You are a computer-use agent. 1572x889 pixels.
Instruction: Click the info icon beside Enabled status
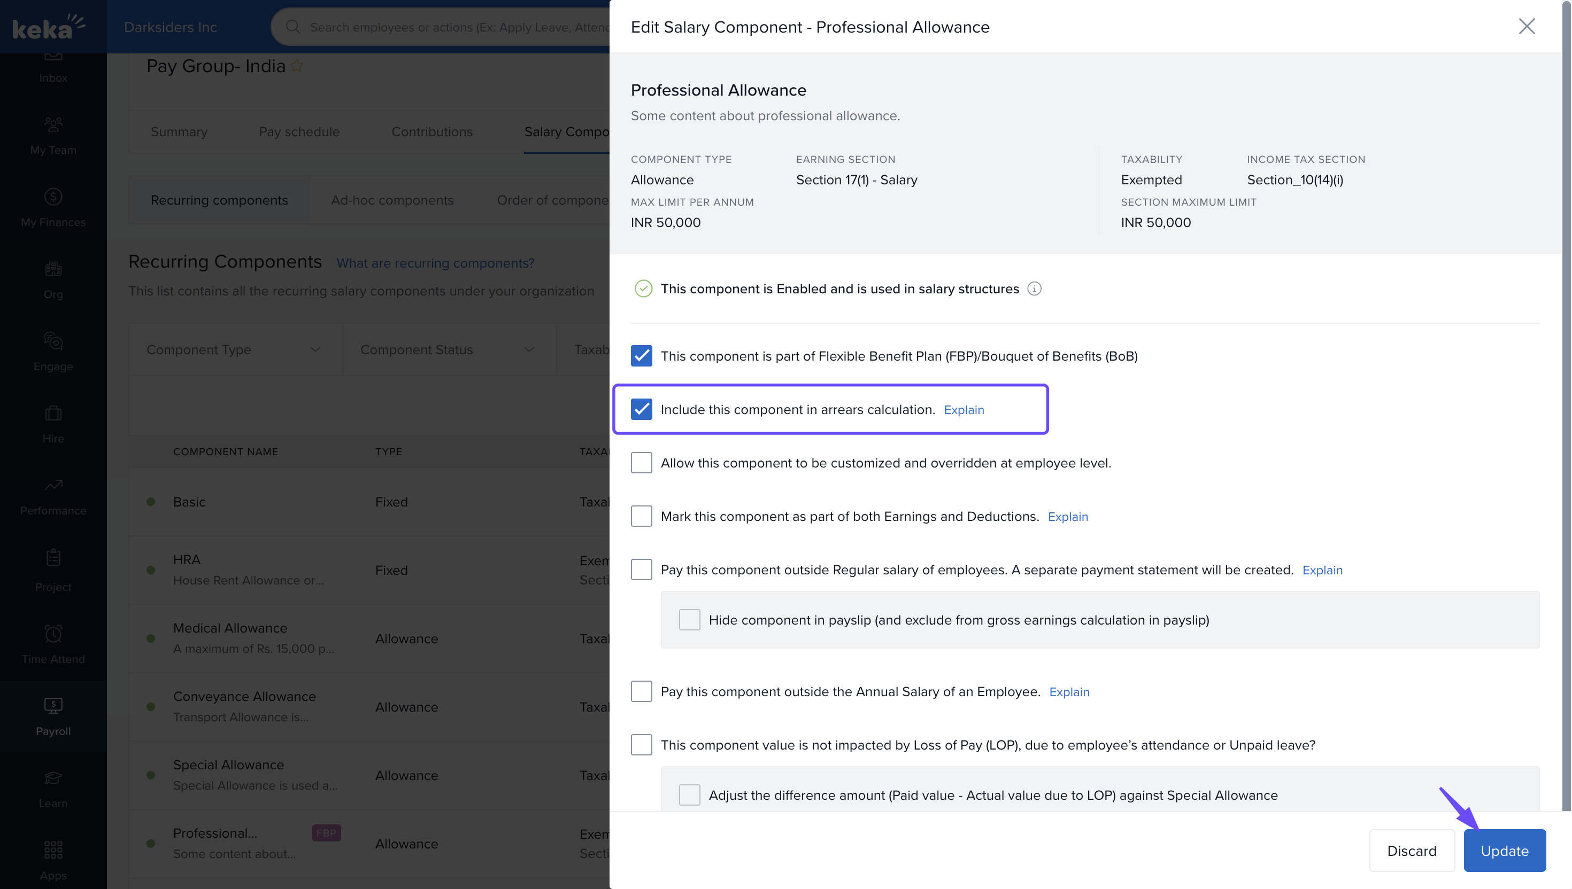(x=1034, y=289)
